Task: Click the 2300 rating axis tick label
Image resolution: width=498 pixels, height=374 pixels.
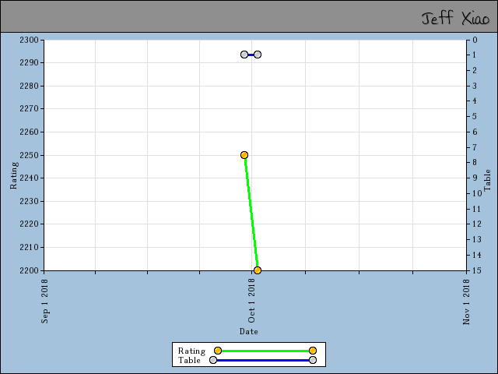Action: point(28,40)
